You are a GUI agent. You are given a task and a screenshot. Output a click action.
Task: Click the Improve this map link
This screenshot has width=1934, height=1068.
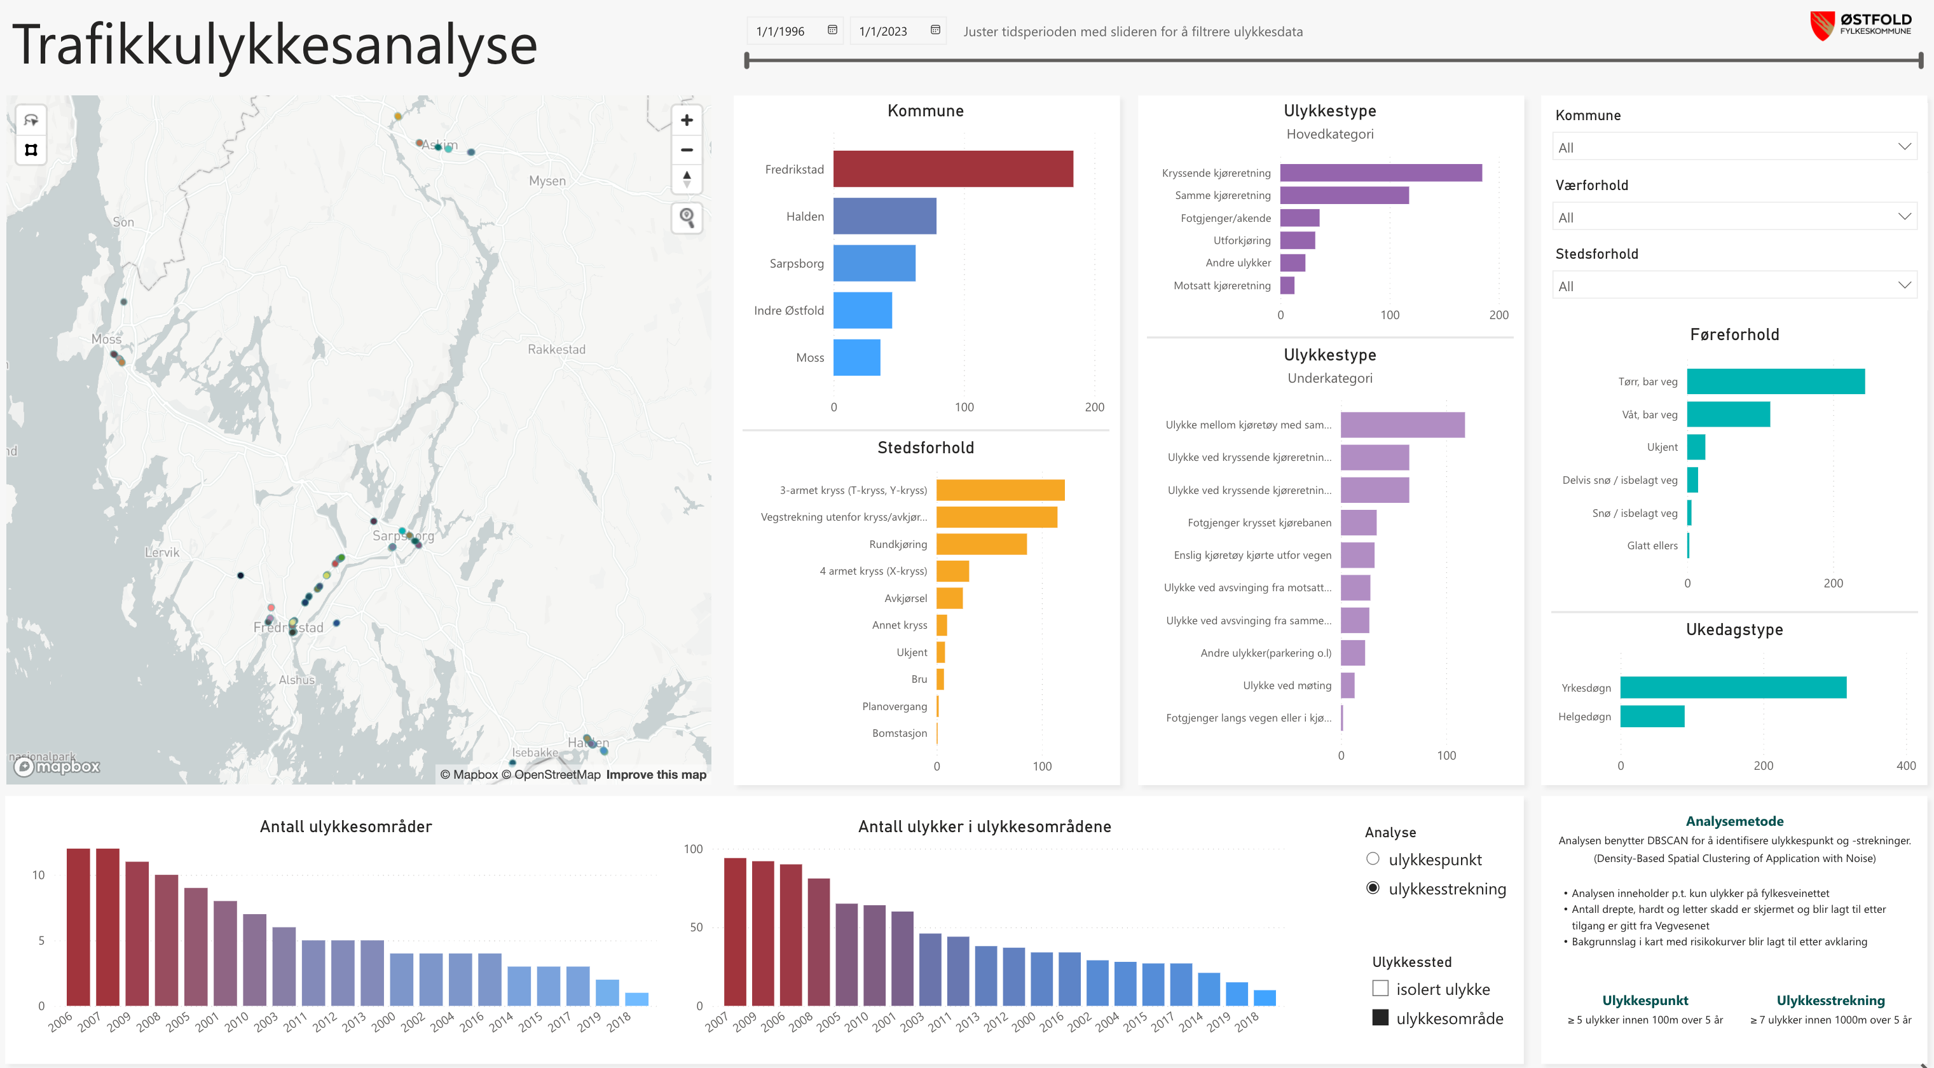tap(655, 774)
